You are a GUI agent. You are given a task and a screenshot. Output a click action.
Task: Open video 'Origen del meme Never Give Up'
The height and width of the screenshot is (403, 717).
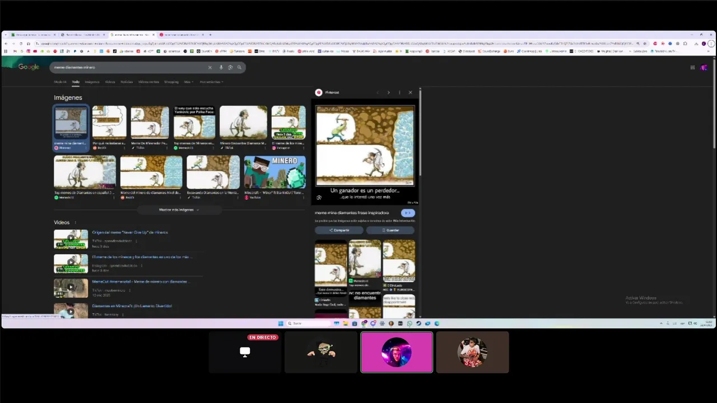[x=130, y=232]
